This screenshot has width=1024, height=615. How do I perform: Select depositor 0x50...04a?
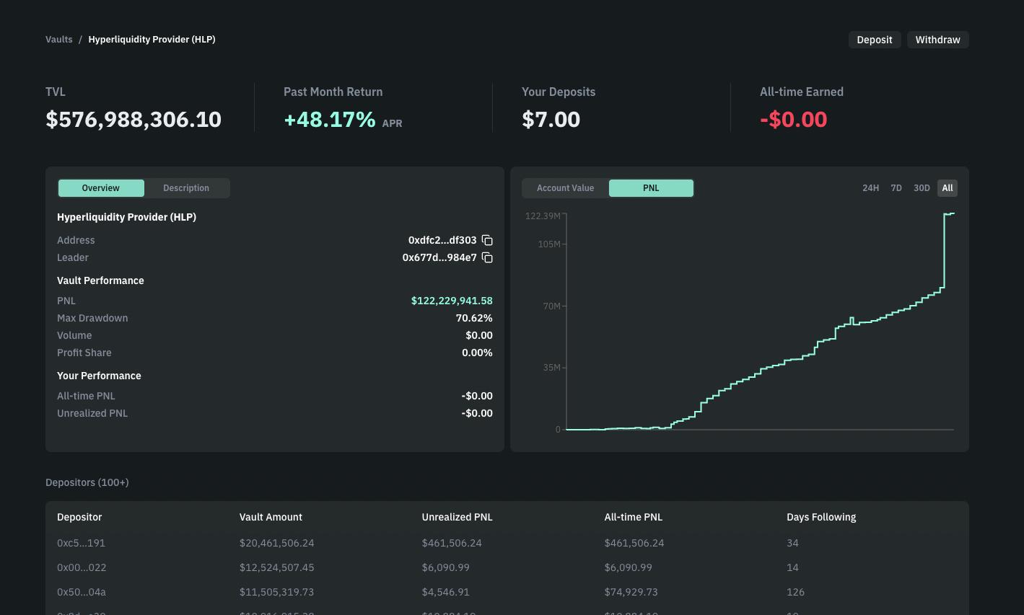[x=82, y=592]
